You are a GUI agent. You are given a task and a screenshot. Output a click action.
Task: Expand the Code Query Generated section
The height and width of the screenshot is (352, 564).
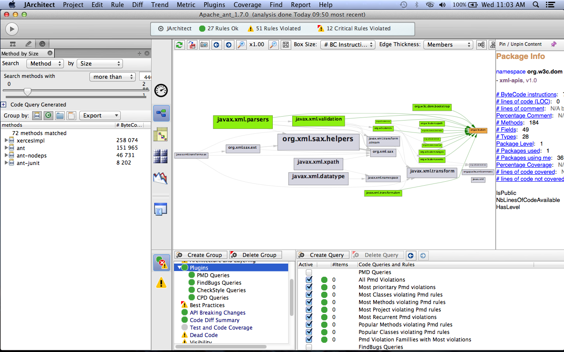(4, 105)
